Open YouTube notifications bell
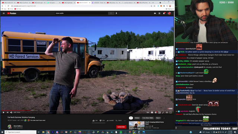The image size is (238, 134). 164,13
